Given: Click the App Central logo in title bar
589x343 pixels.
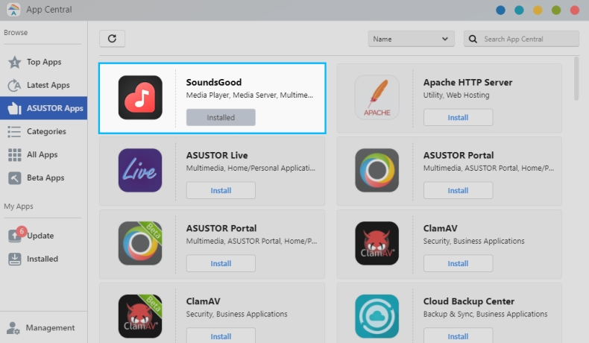Looking at the screenshot, I should click(x=13, y=10).
